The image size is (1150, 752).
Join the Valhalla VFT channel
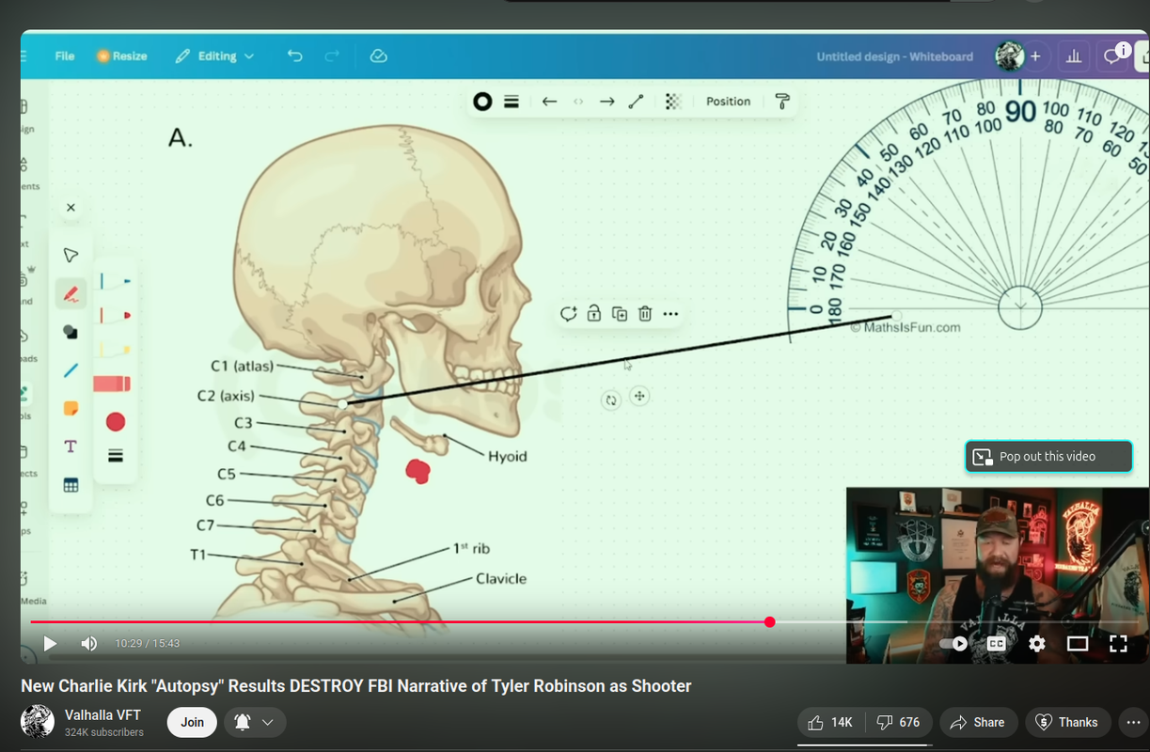click(x=192, y=722)
